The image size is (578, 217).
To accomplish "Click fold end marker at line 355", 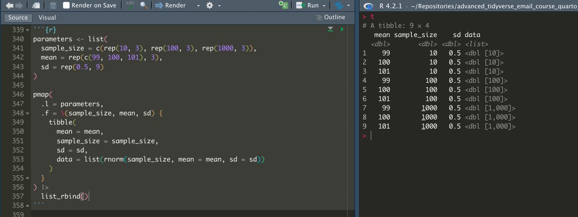I will click(x=28, y=179).
